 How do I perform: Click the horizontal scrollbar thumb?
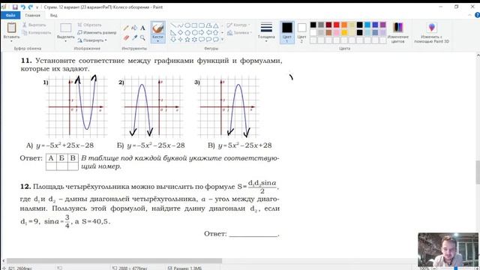click(x=115, y=261)
